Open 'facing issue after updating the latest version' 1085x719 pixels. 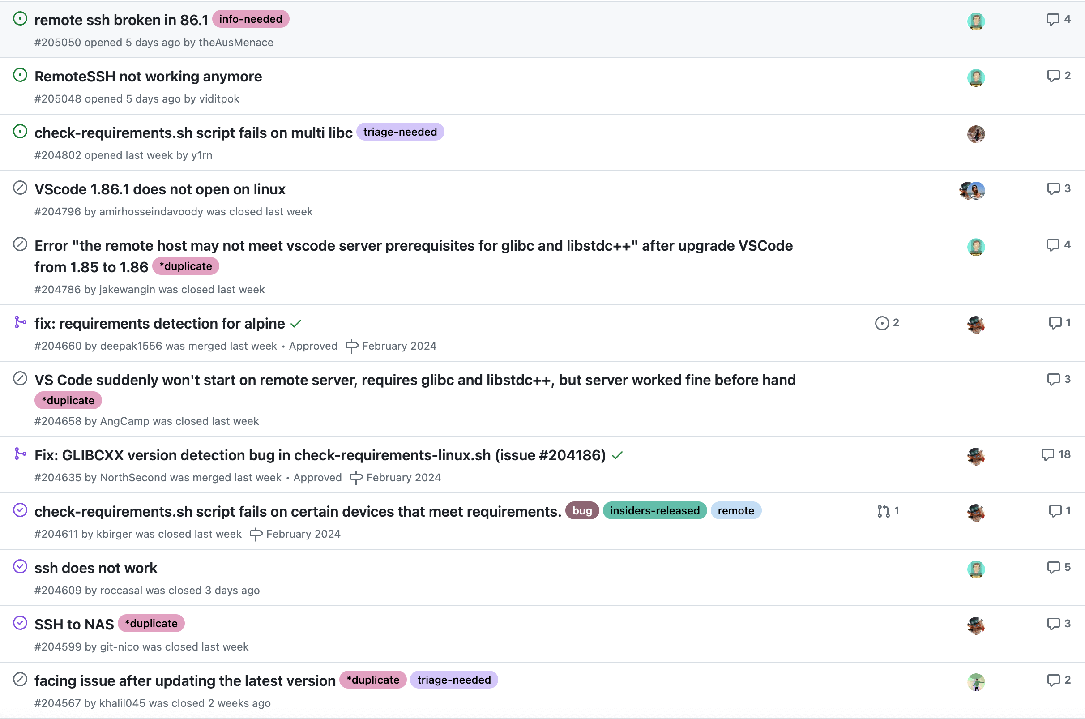click(x=185, y=680)
